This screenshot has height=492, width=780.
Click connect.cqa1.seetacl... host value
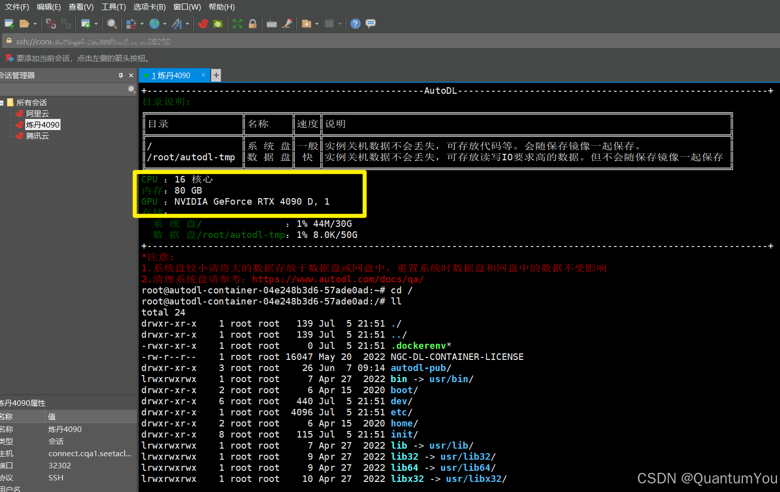point(90,454)
